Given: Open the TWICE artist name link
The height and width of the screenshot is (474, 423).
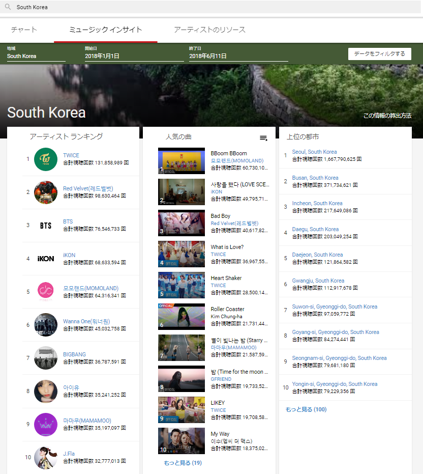Looking at the screenshot, I should click(x=71, y=155).
